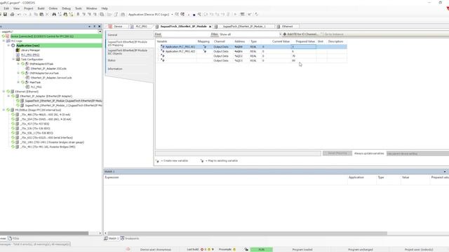This screenshot has height=252, width=449.
Task: Click mapping icon in first variable row
Action: 204,47
